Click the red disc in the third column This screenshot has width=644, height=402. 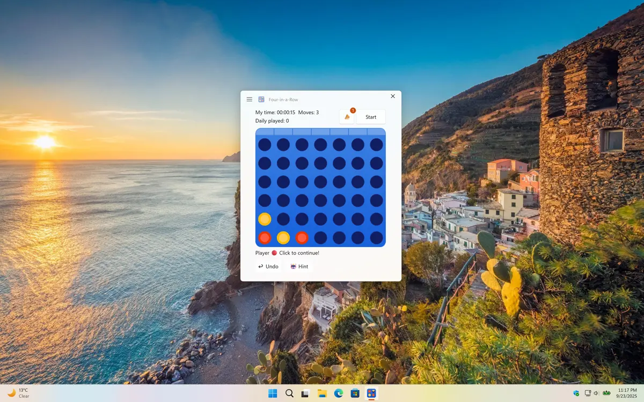[302, 237]
